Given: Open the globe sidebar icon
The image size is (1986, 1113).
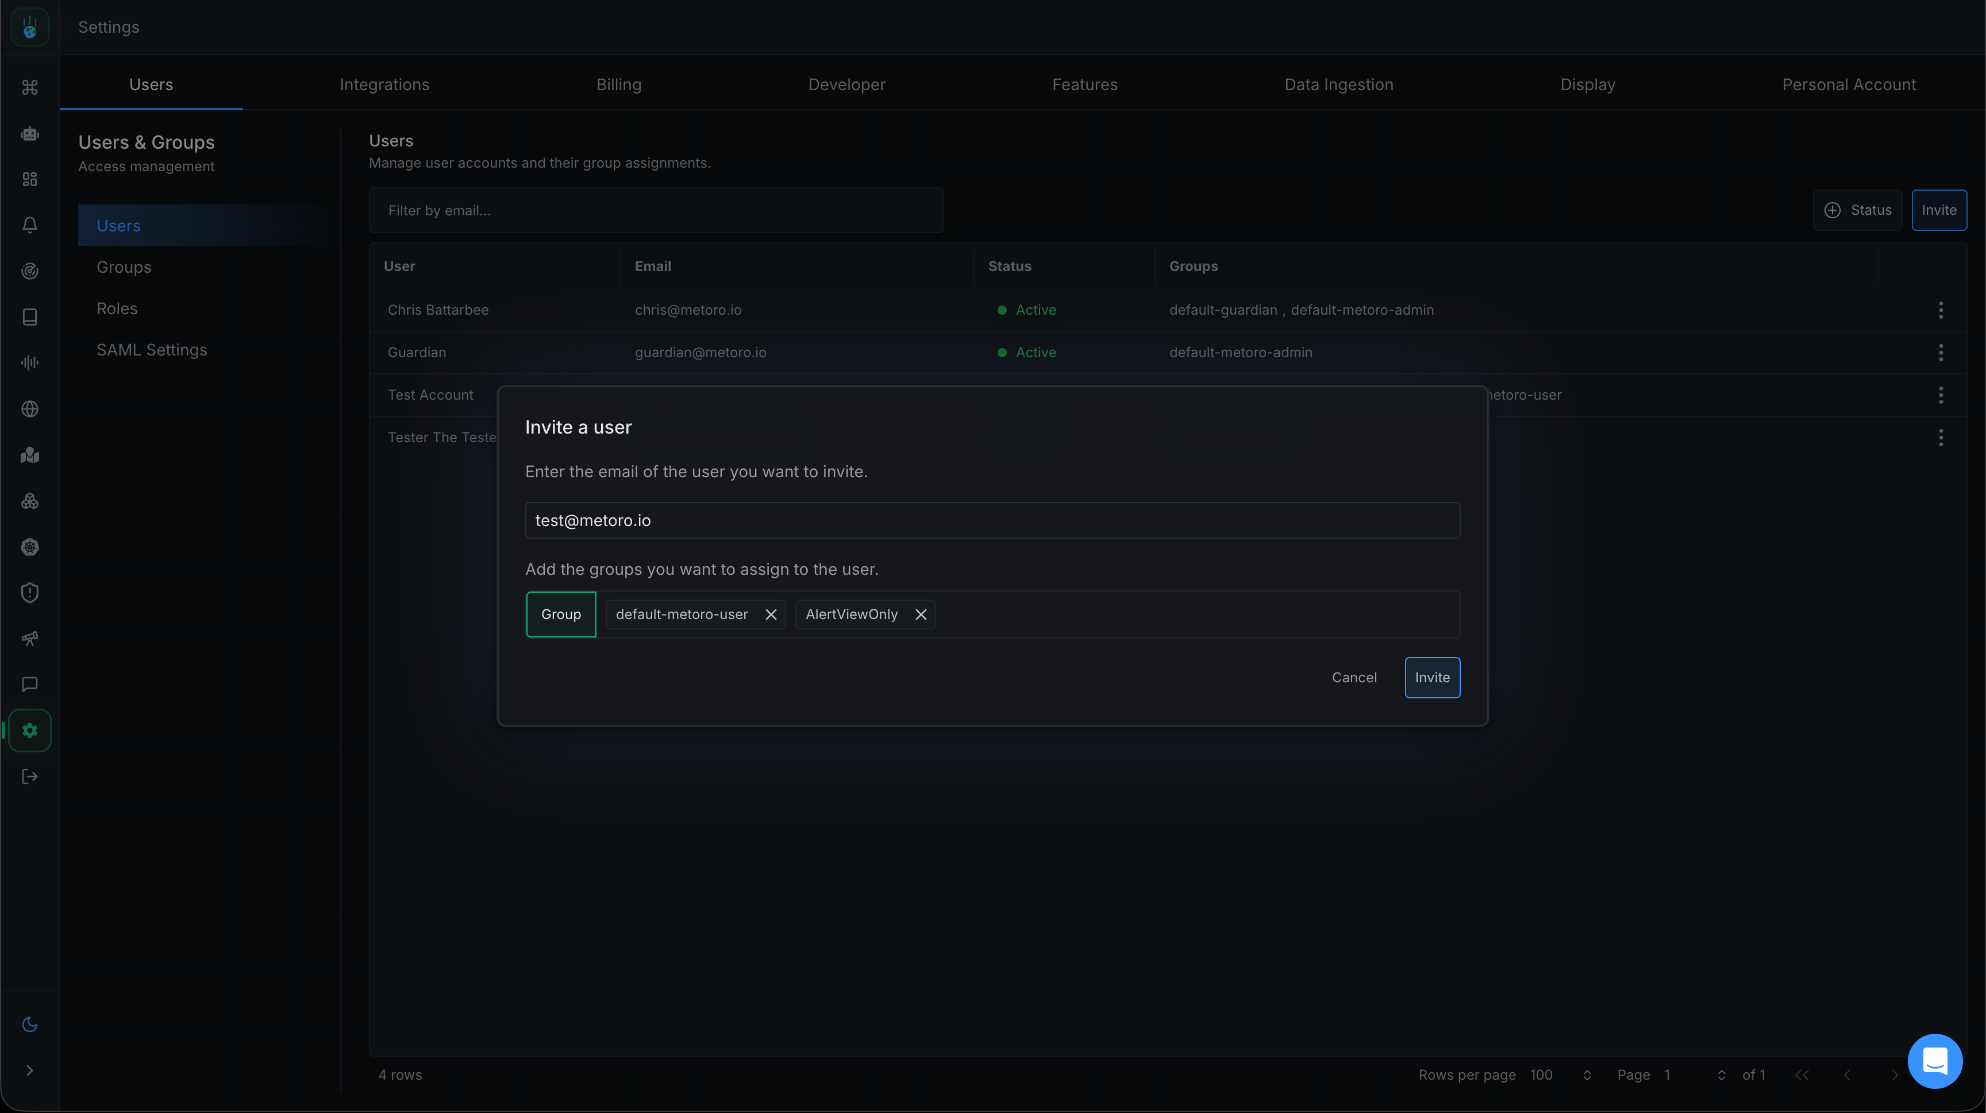Looking at the screenshot, I should [x=29, y=409].
